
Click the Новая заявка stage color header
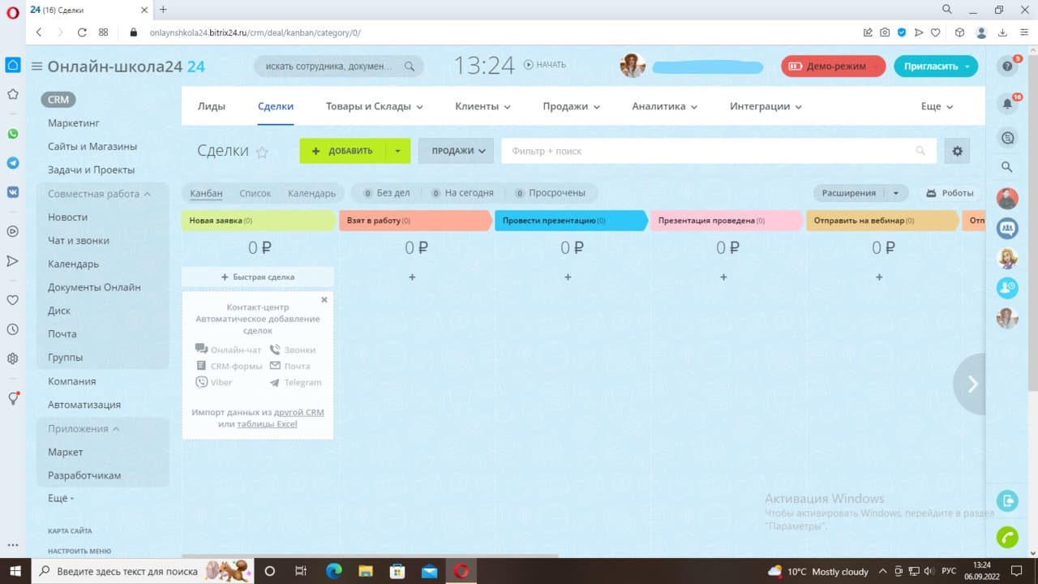pyautogui.click(x=258, y=221)
